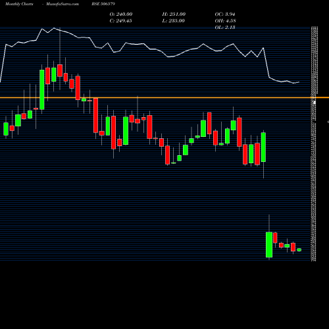
Task: Click the 'BSE 506579' symbol text
Action: [103, 4]
